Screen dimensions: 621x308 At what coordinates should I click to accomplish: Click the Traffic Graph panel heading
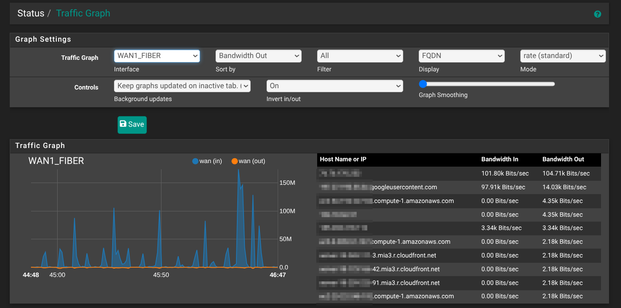click(x=40, y=145)
